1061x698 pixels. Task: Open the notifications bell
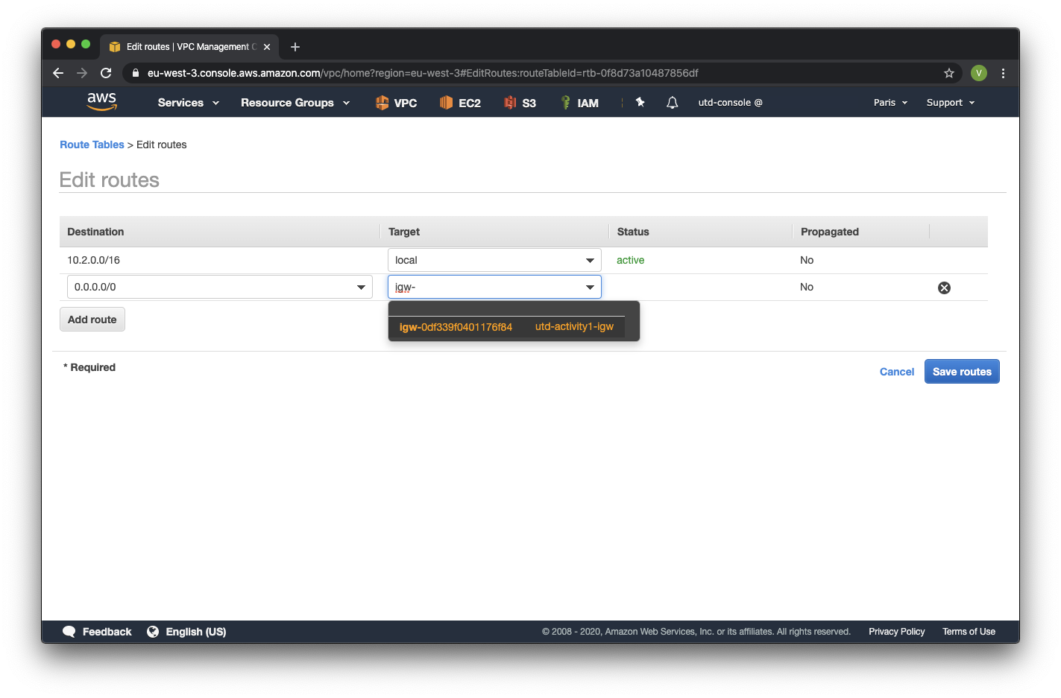pyautogui.click(x=672, y=103)
